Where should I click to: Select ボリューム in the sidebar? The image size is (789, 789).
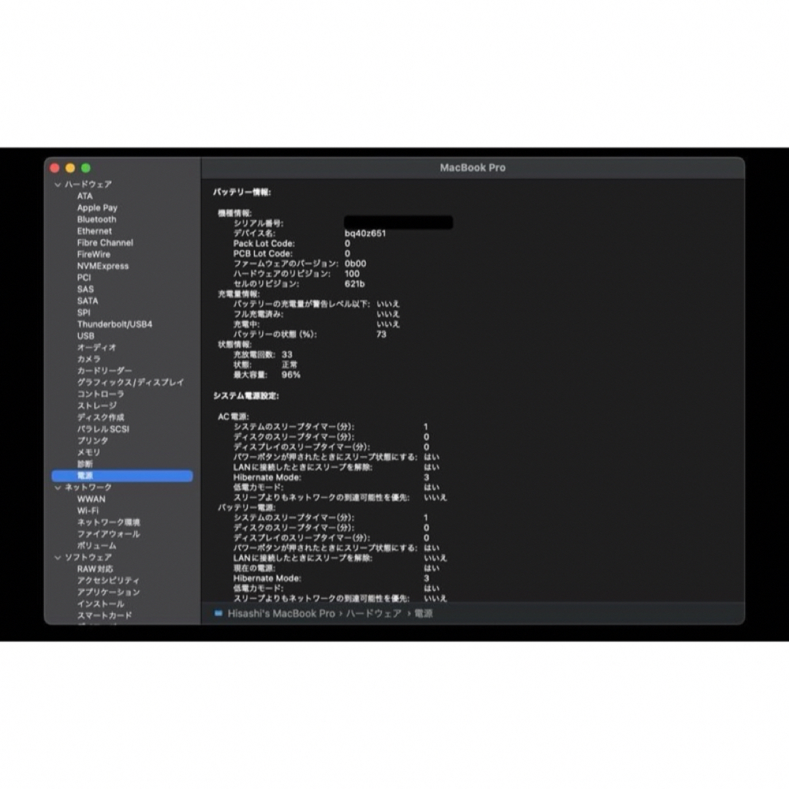(96, 546)
